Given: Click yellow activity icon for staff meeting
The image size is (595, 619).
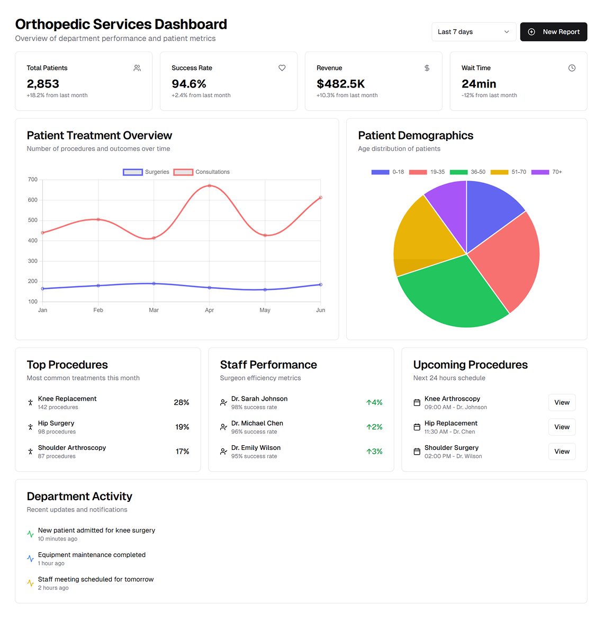Looking at the screenshot, I should [30, 583].
